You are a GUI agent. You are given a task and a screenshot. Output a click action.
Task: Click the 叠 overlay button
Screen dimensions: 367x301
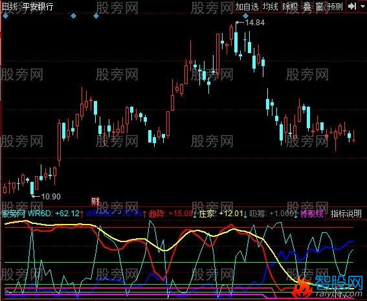307,6
